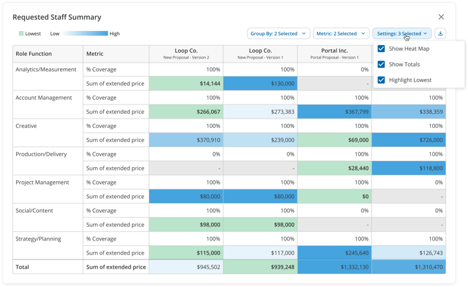Close the Requested Staff Summary dialog
Viewport: 468px width, 287px height.
click(441, 17)
